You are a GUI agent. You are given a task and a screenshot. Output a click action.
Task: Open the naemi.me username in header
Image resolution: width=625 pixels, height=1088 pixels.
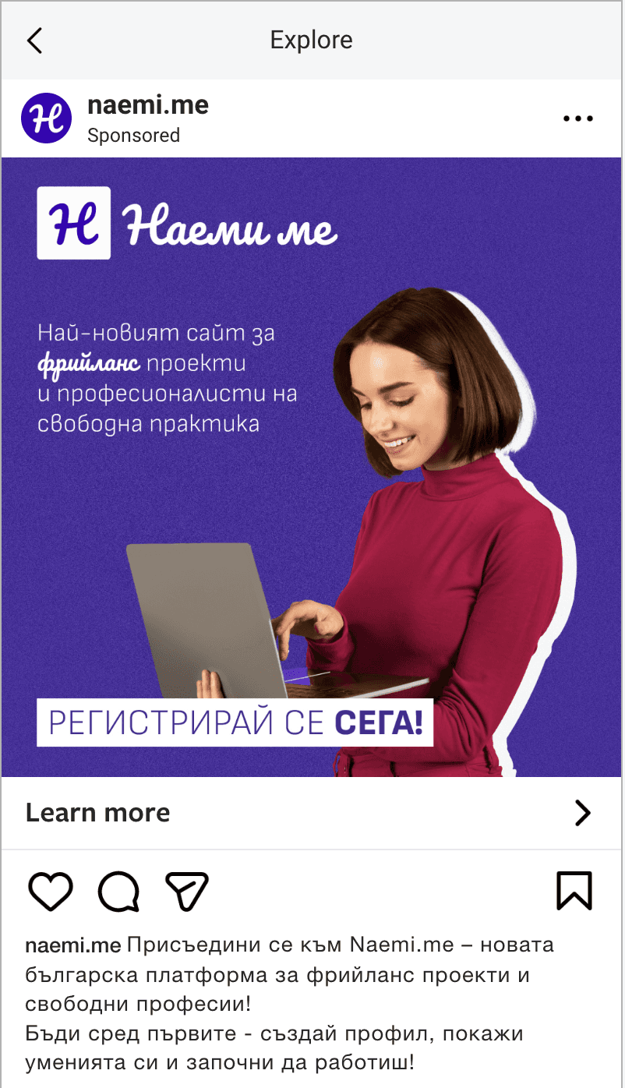click(148, 104)
